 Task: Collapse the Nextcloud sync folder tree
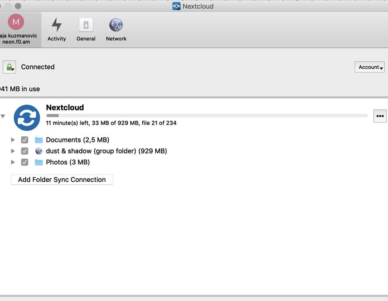pyautogui.click(x=3, y=116)
